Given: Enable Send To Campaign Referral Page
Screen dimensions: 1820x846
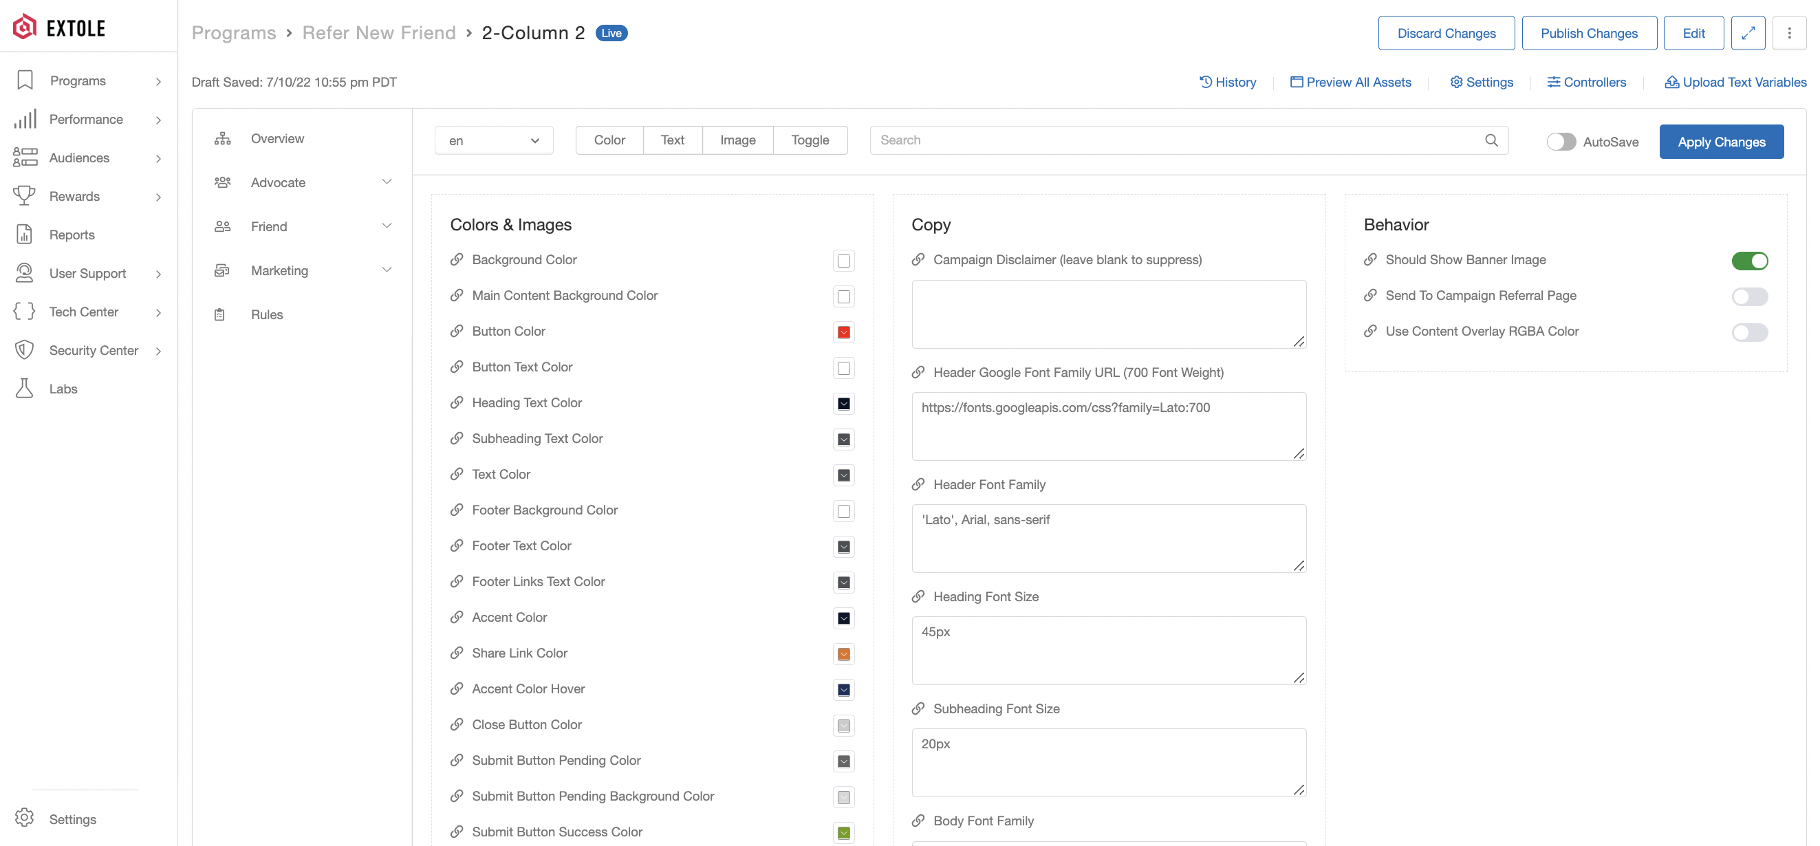Looking at the screenshot, I should click(1749, 296).
